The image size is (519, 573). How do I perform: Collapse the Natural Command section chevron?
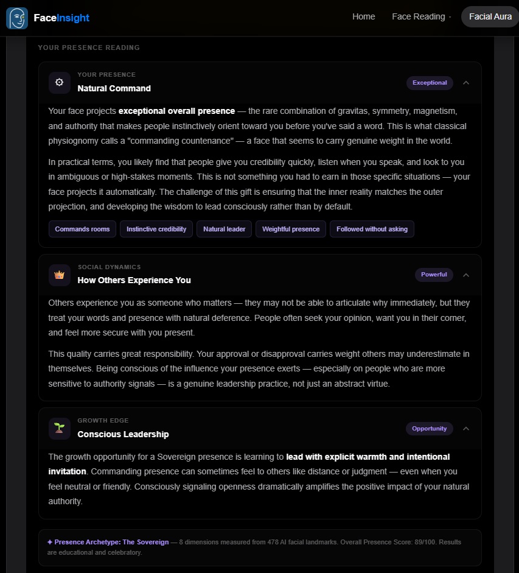[x=466, y=83]
